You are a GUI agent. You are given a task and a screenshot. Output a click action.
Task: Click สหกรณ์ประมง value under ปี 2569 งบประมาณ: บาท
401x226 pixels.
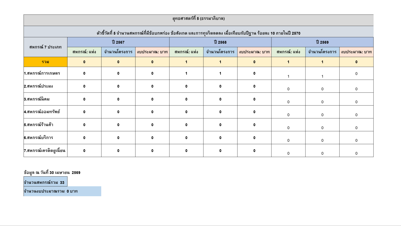(356, 86)
